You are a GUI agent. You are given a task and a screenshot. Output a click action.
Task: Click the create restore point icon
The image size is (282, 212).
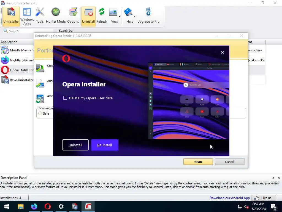click(40, 68)
